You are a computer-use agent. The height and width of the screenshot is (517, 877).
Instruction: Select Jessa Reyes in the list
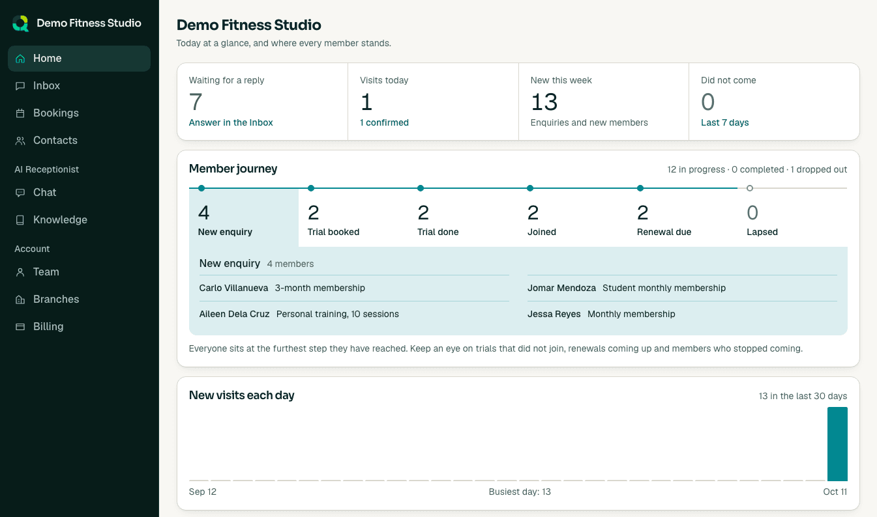click(x=682, y=314)
